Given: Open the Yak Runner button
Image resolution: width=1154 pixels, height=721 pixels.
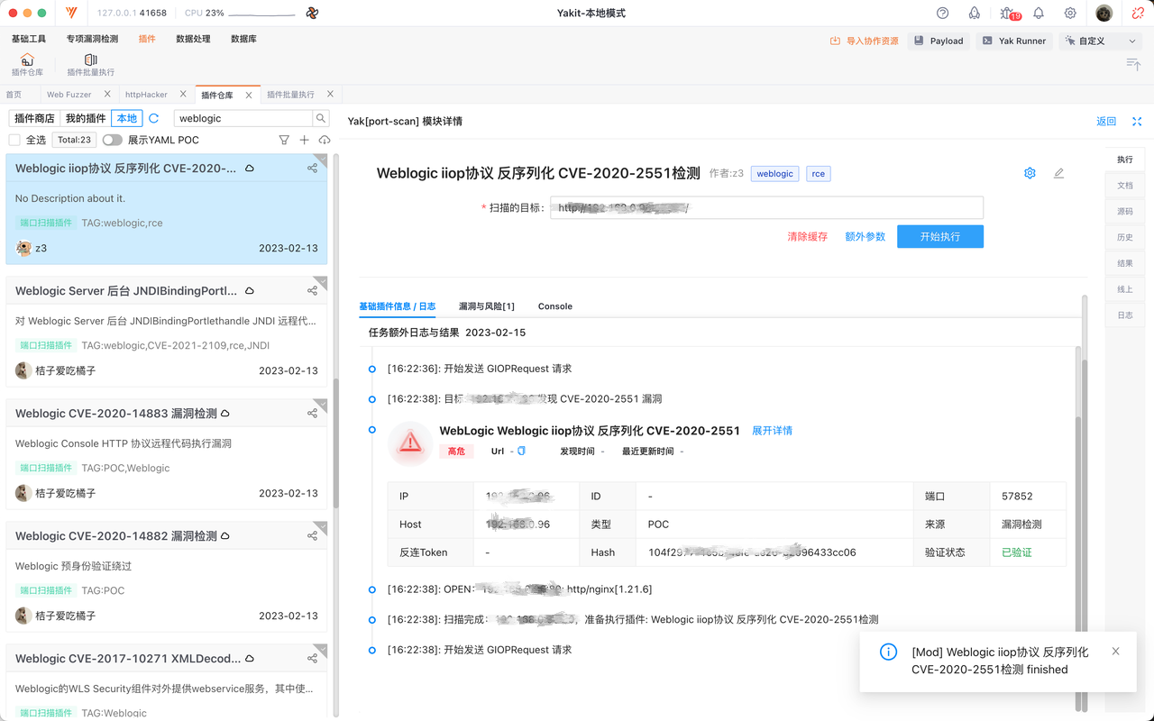Looking at the screenshot, I should click(1014, 41).
